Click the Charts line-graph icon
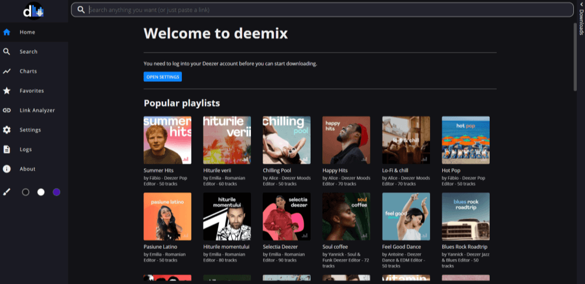 coord(7,71)
